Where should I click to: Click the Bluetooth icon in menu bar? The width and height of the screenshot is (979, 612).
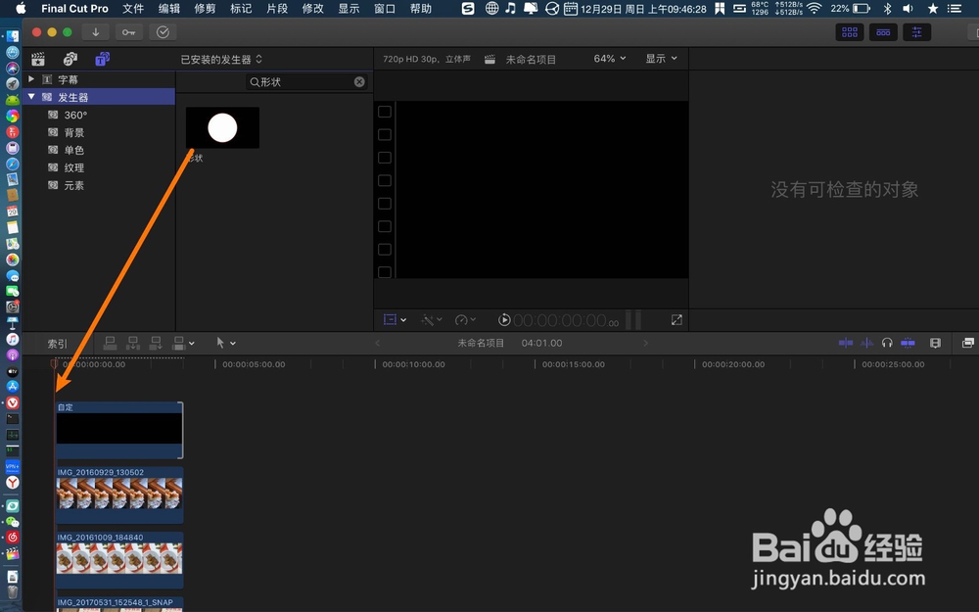[887, 8]
